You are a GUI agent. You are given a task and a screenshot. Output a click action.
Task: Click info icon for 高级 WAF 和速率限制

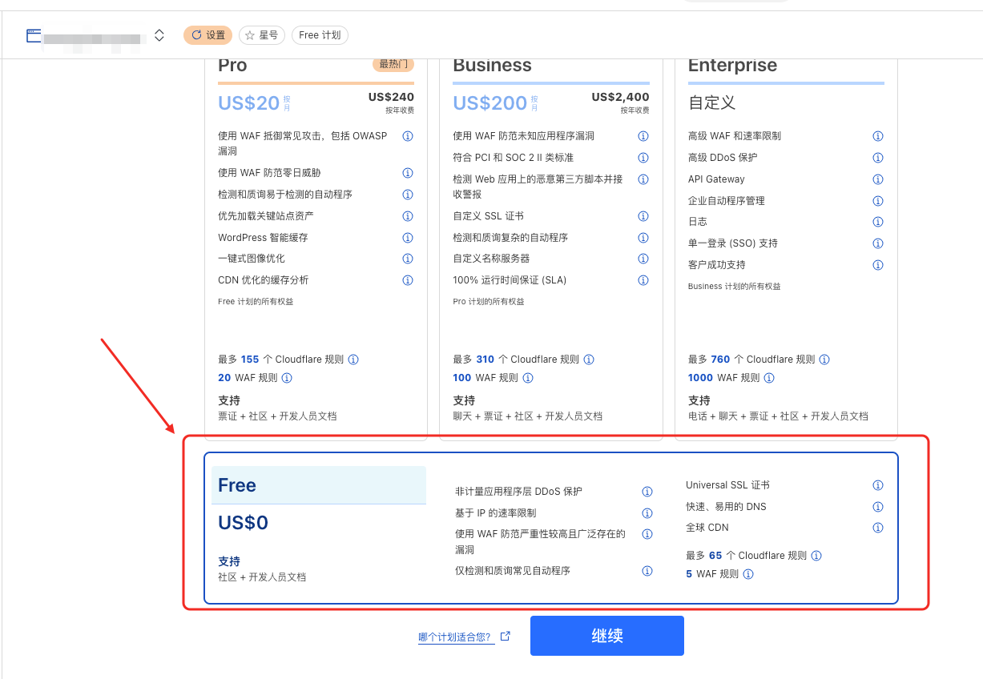click(x=878, y=136)
